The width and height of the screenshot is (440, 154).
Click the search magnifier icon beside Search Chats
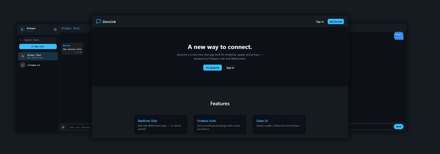20,40
